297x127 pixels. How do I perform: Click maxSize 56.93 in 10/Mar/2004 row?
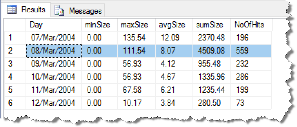click(136, 77)
